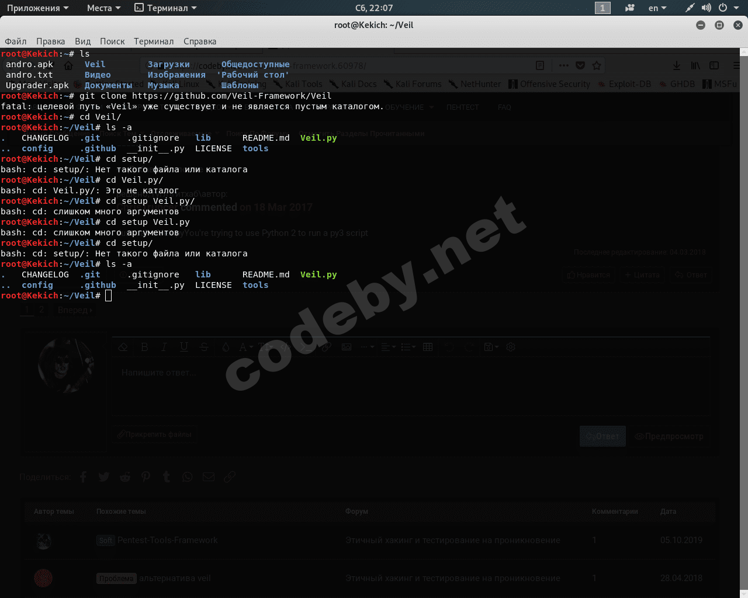The image size is (748, 598).
Task: Open the volume speaker icon
Action: 707,8
